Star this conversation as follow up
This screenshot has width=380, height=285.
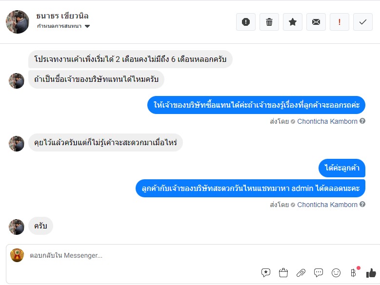pos(293,22)
